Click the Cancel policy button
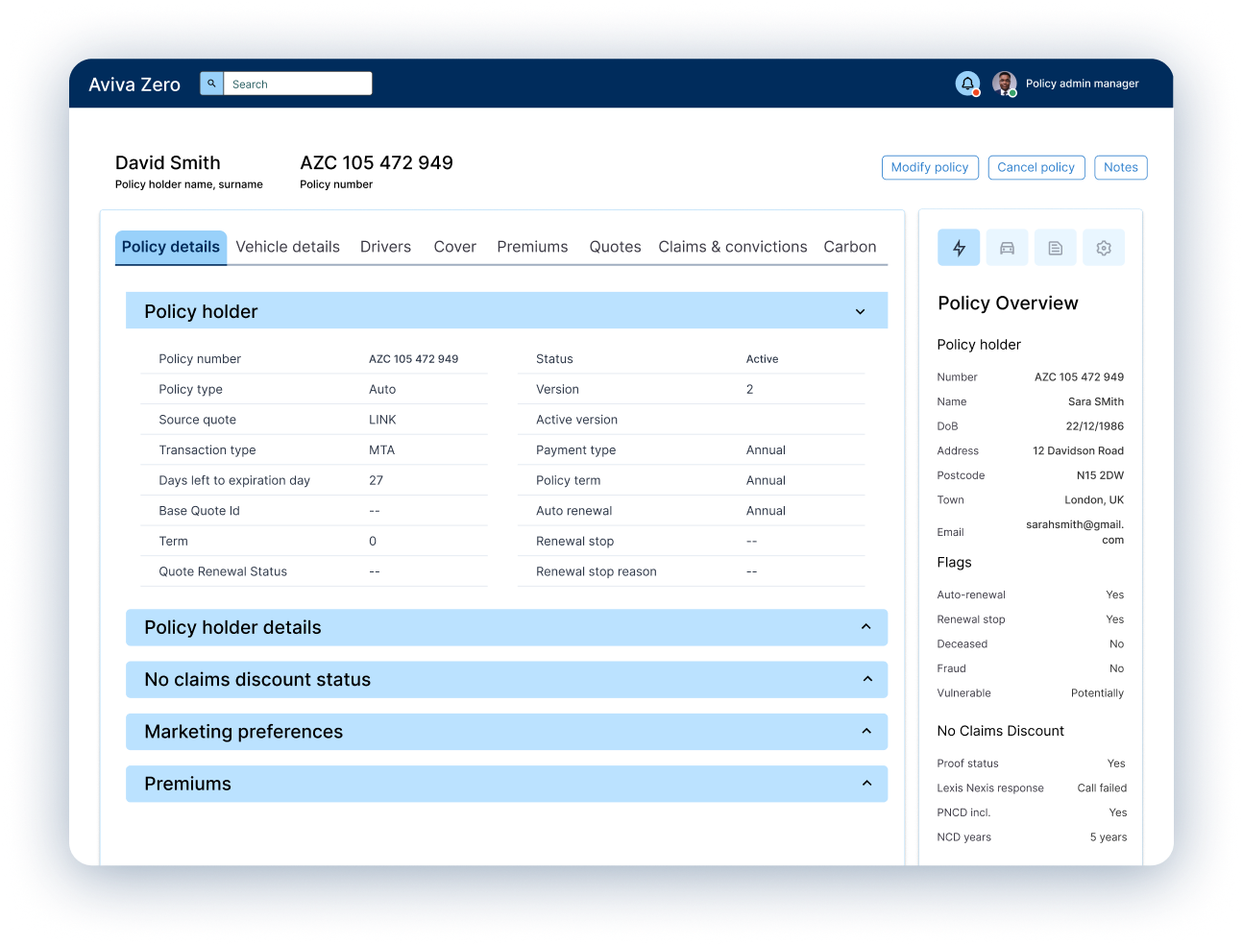This screenshot has height=945, width=1243. pos(1036,167)
